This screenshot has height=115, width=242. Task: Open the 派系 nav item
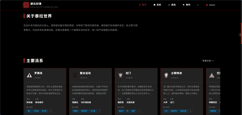[x=157, y=5]
